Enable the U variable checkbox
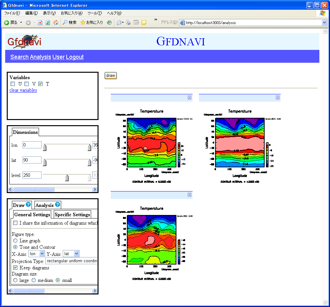Viewport: 330px width, 307px height. coord(13,84)
